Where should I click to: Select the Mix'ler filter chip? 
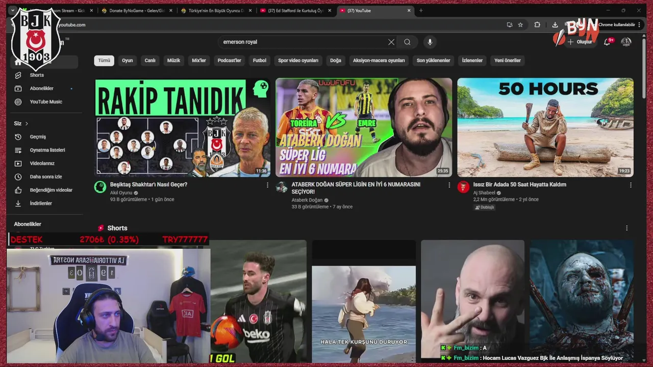[199, 60]
